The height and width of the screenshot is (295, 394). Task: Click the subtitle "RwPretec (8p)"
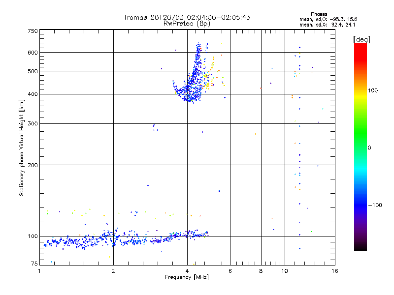(187, 24)
